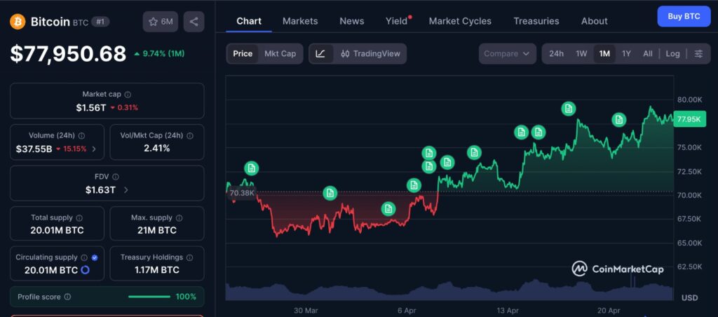Open the topmost news marker near 80.00K
718x317 pixels.
[x=568, y=109]
